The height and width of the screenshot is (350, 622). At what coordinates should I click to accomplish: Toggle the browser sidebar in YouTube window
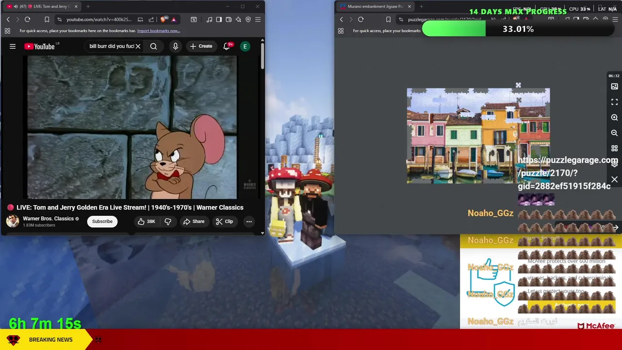point(219,19)
